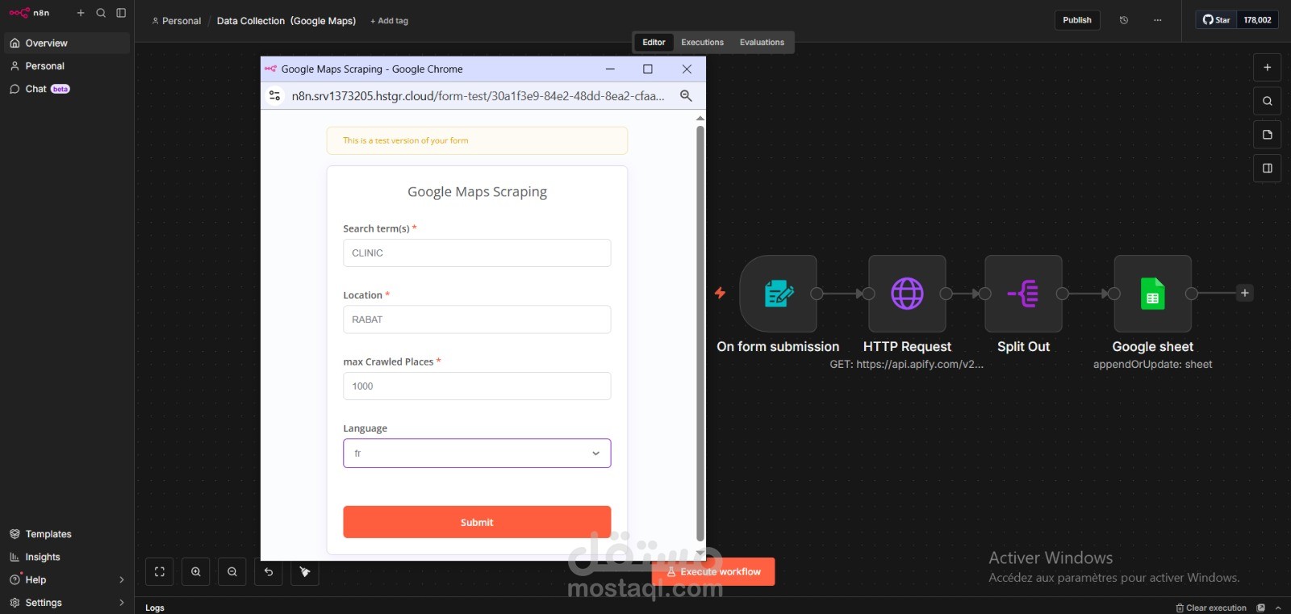1291x614 pixels.
Task: Open the three-dots workflow menu
Action: [x=1158, y=20]
